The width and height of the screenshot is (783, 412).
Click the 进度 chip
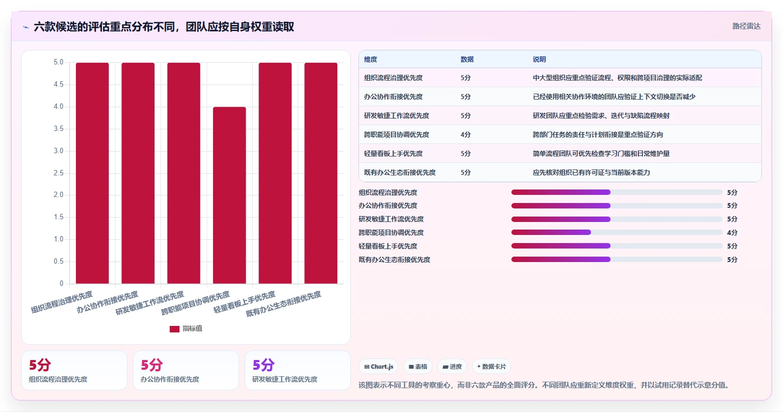click(452, 367)
